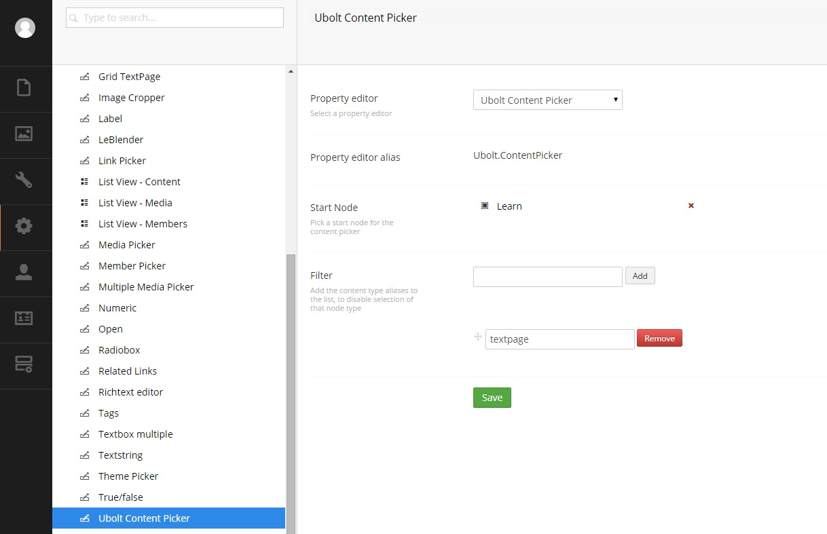Click the tree scrollbar thumb

tap(291, 394)
